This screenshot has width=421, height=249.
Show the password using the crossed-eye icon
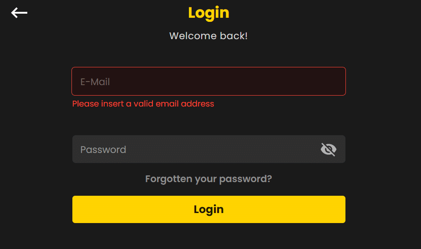pyautogui.click(x=328, y=149)
